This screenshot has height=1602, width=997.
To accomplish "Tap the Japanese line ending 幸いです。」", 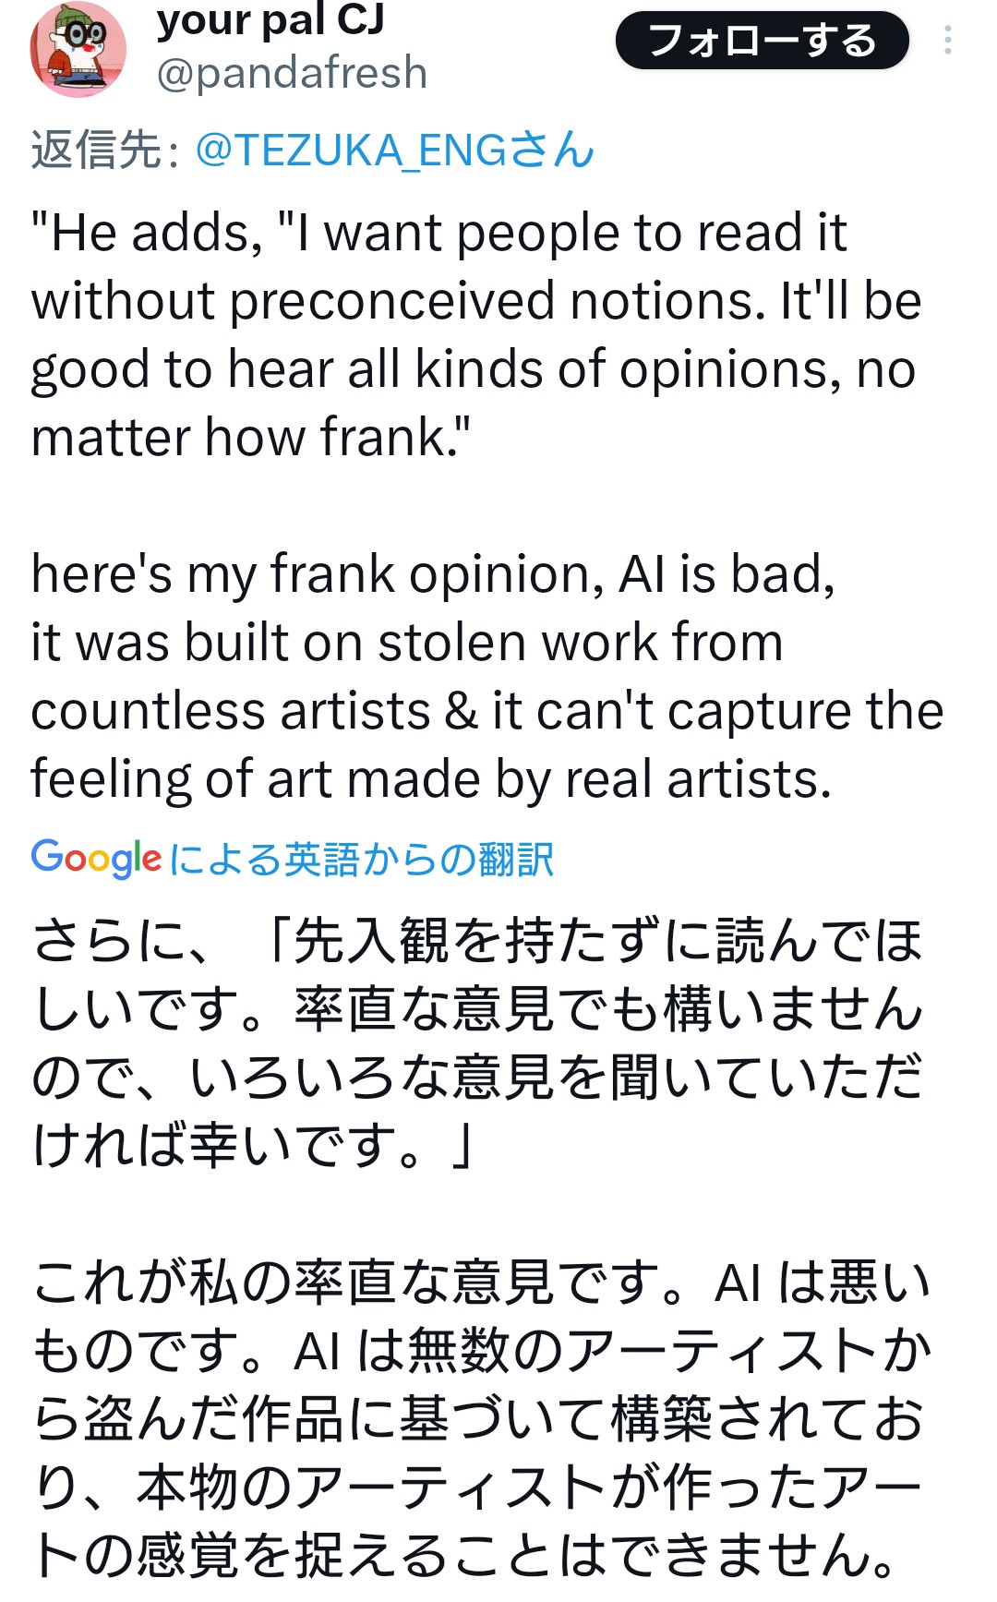I will tap(254, 1146).
